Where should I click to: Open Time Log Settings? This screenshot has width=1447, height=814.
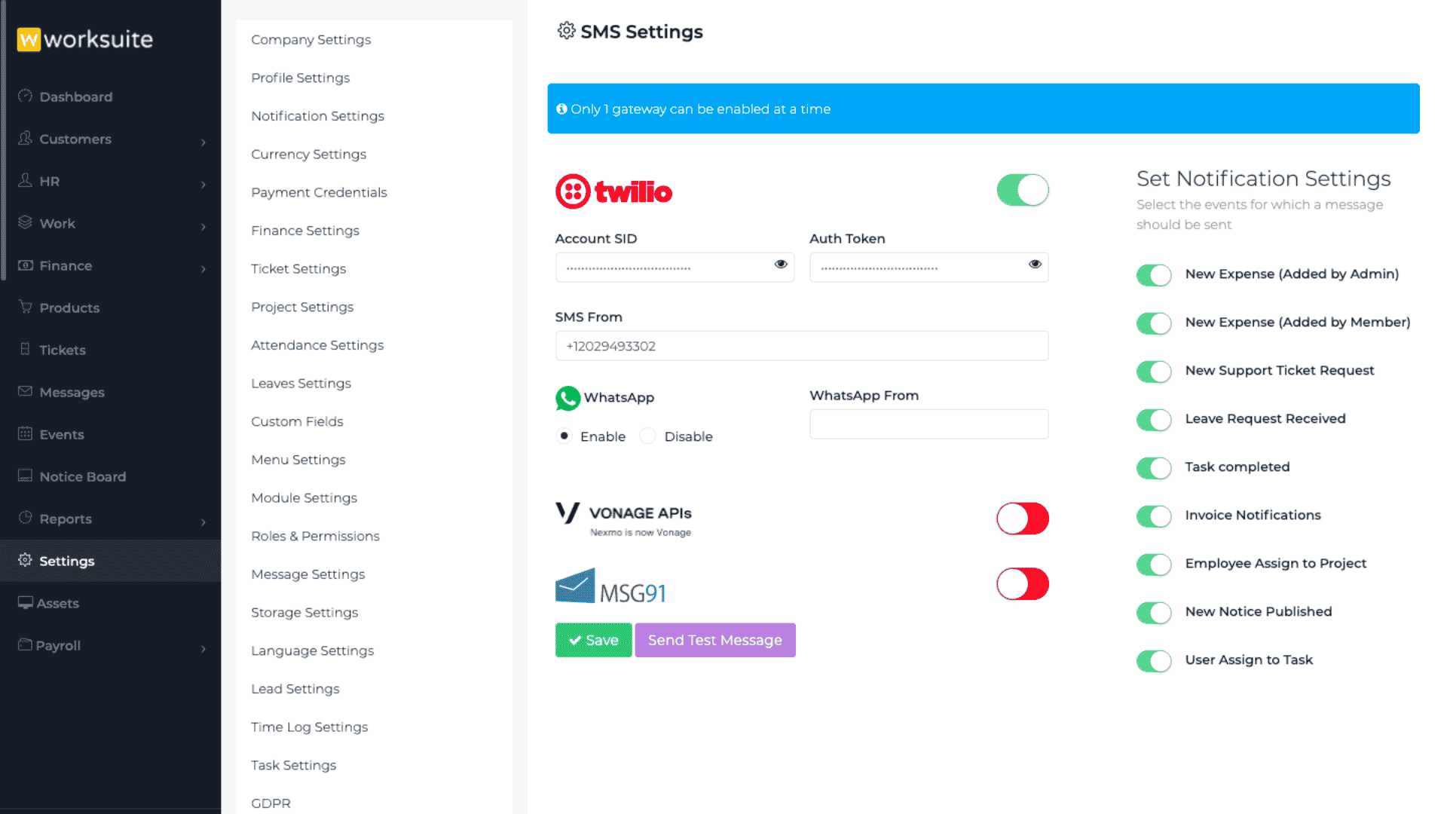pos(309,727)
